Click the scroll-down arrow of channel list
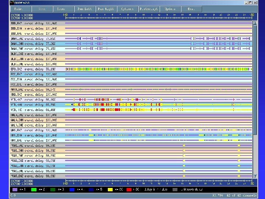Screen dimensions: 265x199 point(255,176)
